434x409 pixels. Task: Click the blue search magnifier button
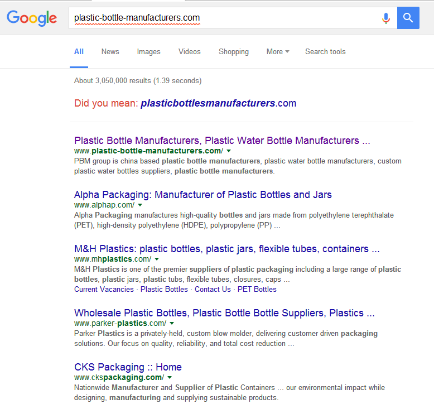point(408,18)
